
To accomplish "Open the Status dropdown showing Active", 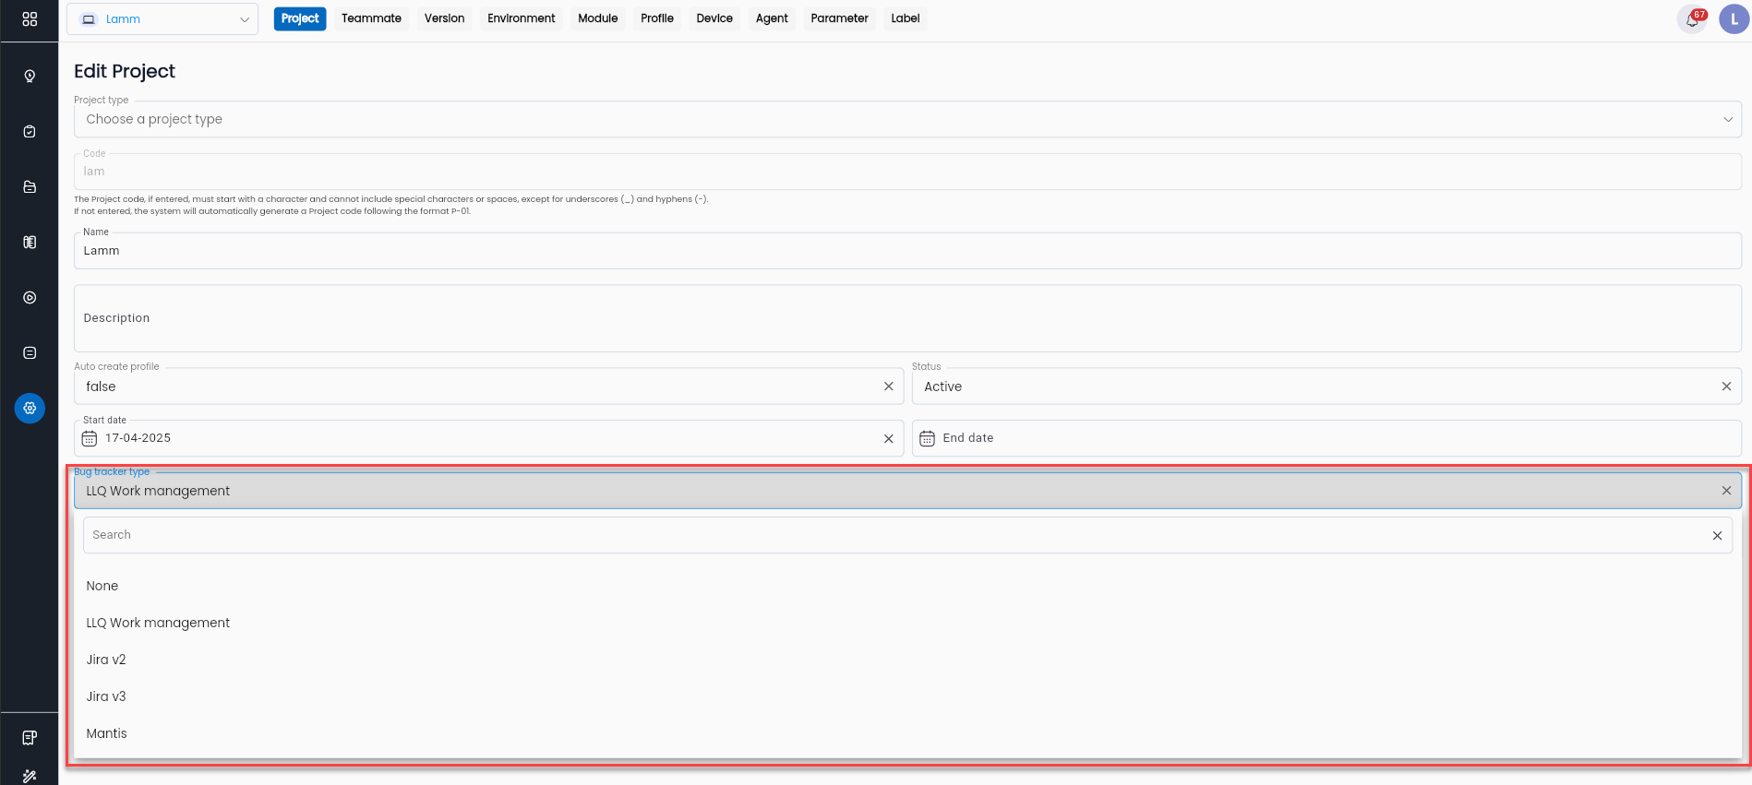I will click(x=1326, y=387).
